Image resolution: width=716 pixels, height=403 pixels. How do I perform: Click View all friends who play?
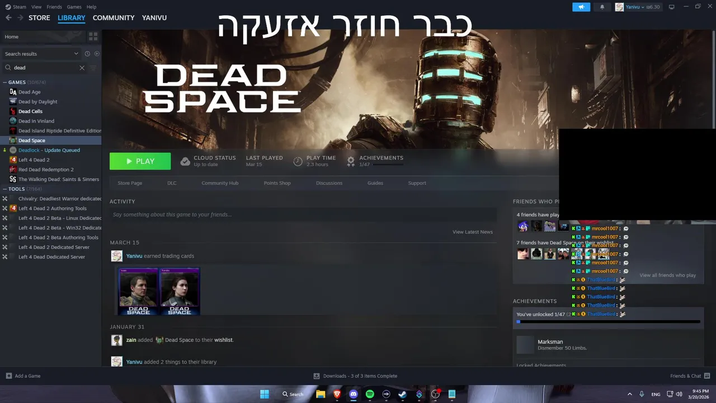click(667, 275)
